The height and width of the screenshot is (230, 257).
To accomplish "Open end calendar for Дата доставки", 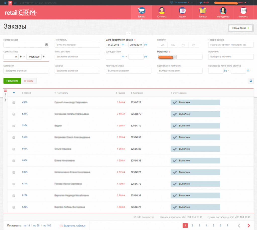I will (146, 57).
